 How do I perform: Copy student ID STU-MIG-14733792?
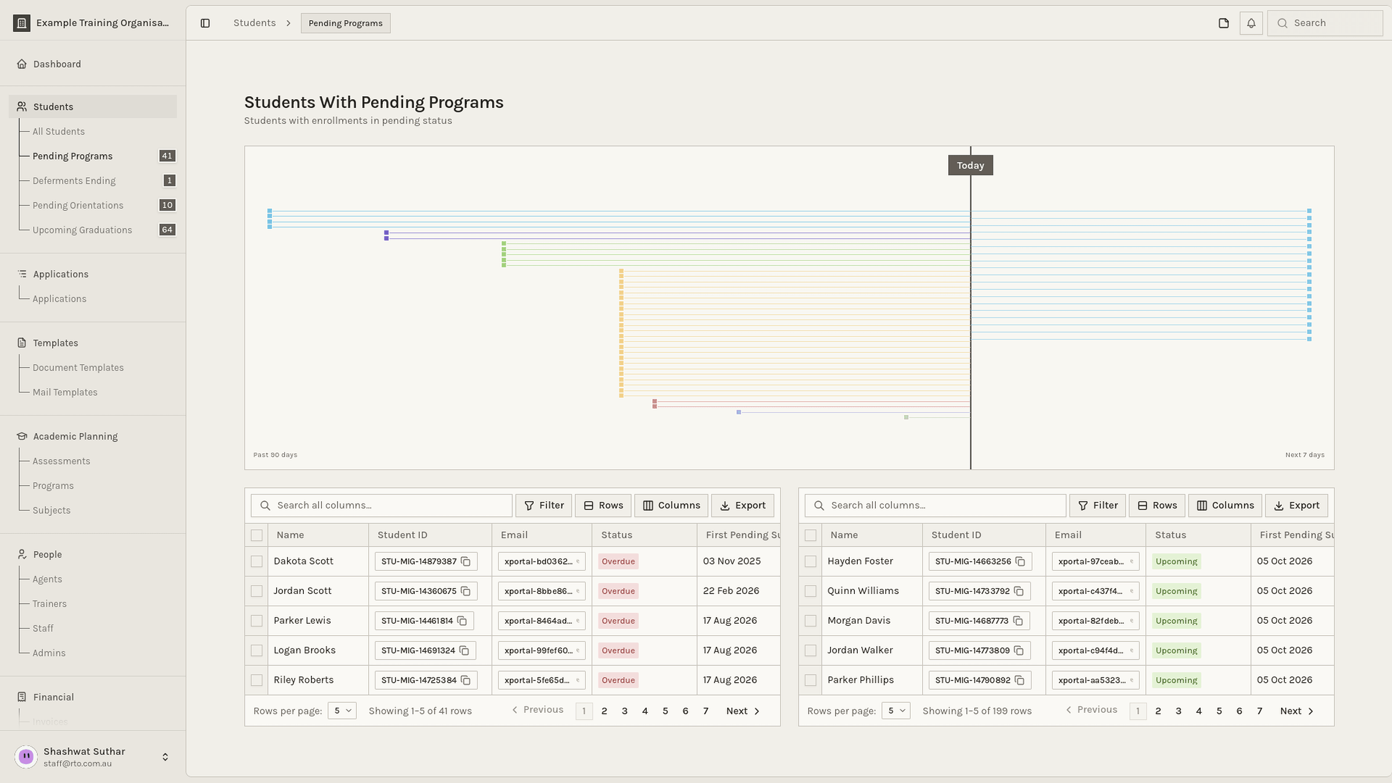(1019, 591)
